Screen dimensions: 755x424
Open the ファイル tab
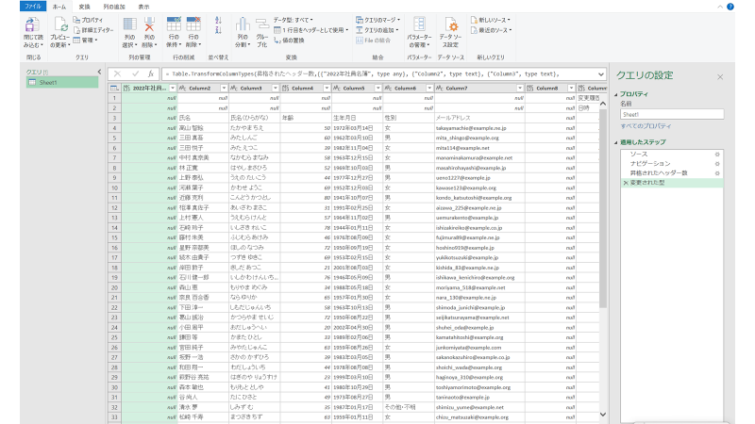click(x=33, y=7)
